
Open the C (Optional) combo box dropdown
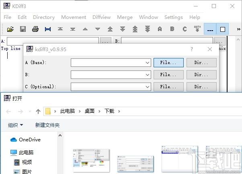(x=148, y=87)
